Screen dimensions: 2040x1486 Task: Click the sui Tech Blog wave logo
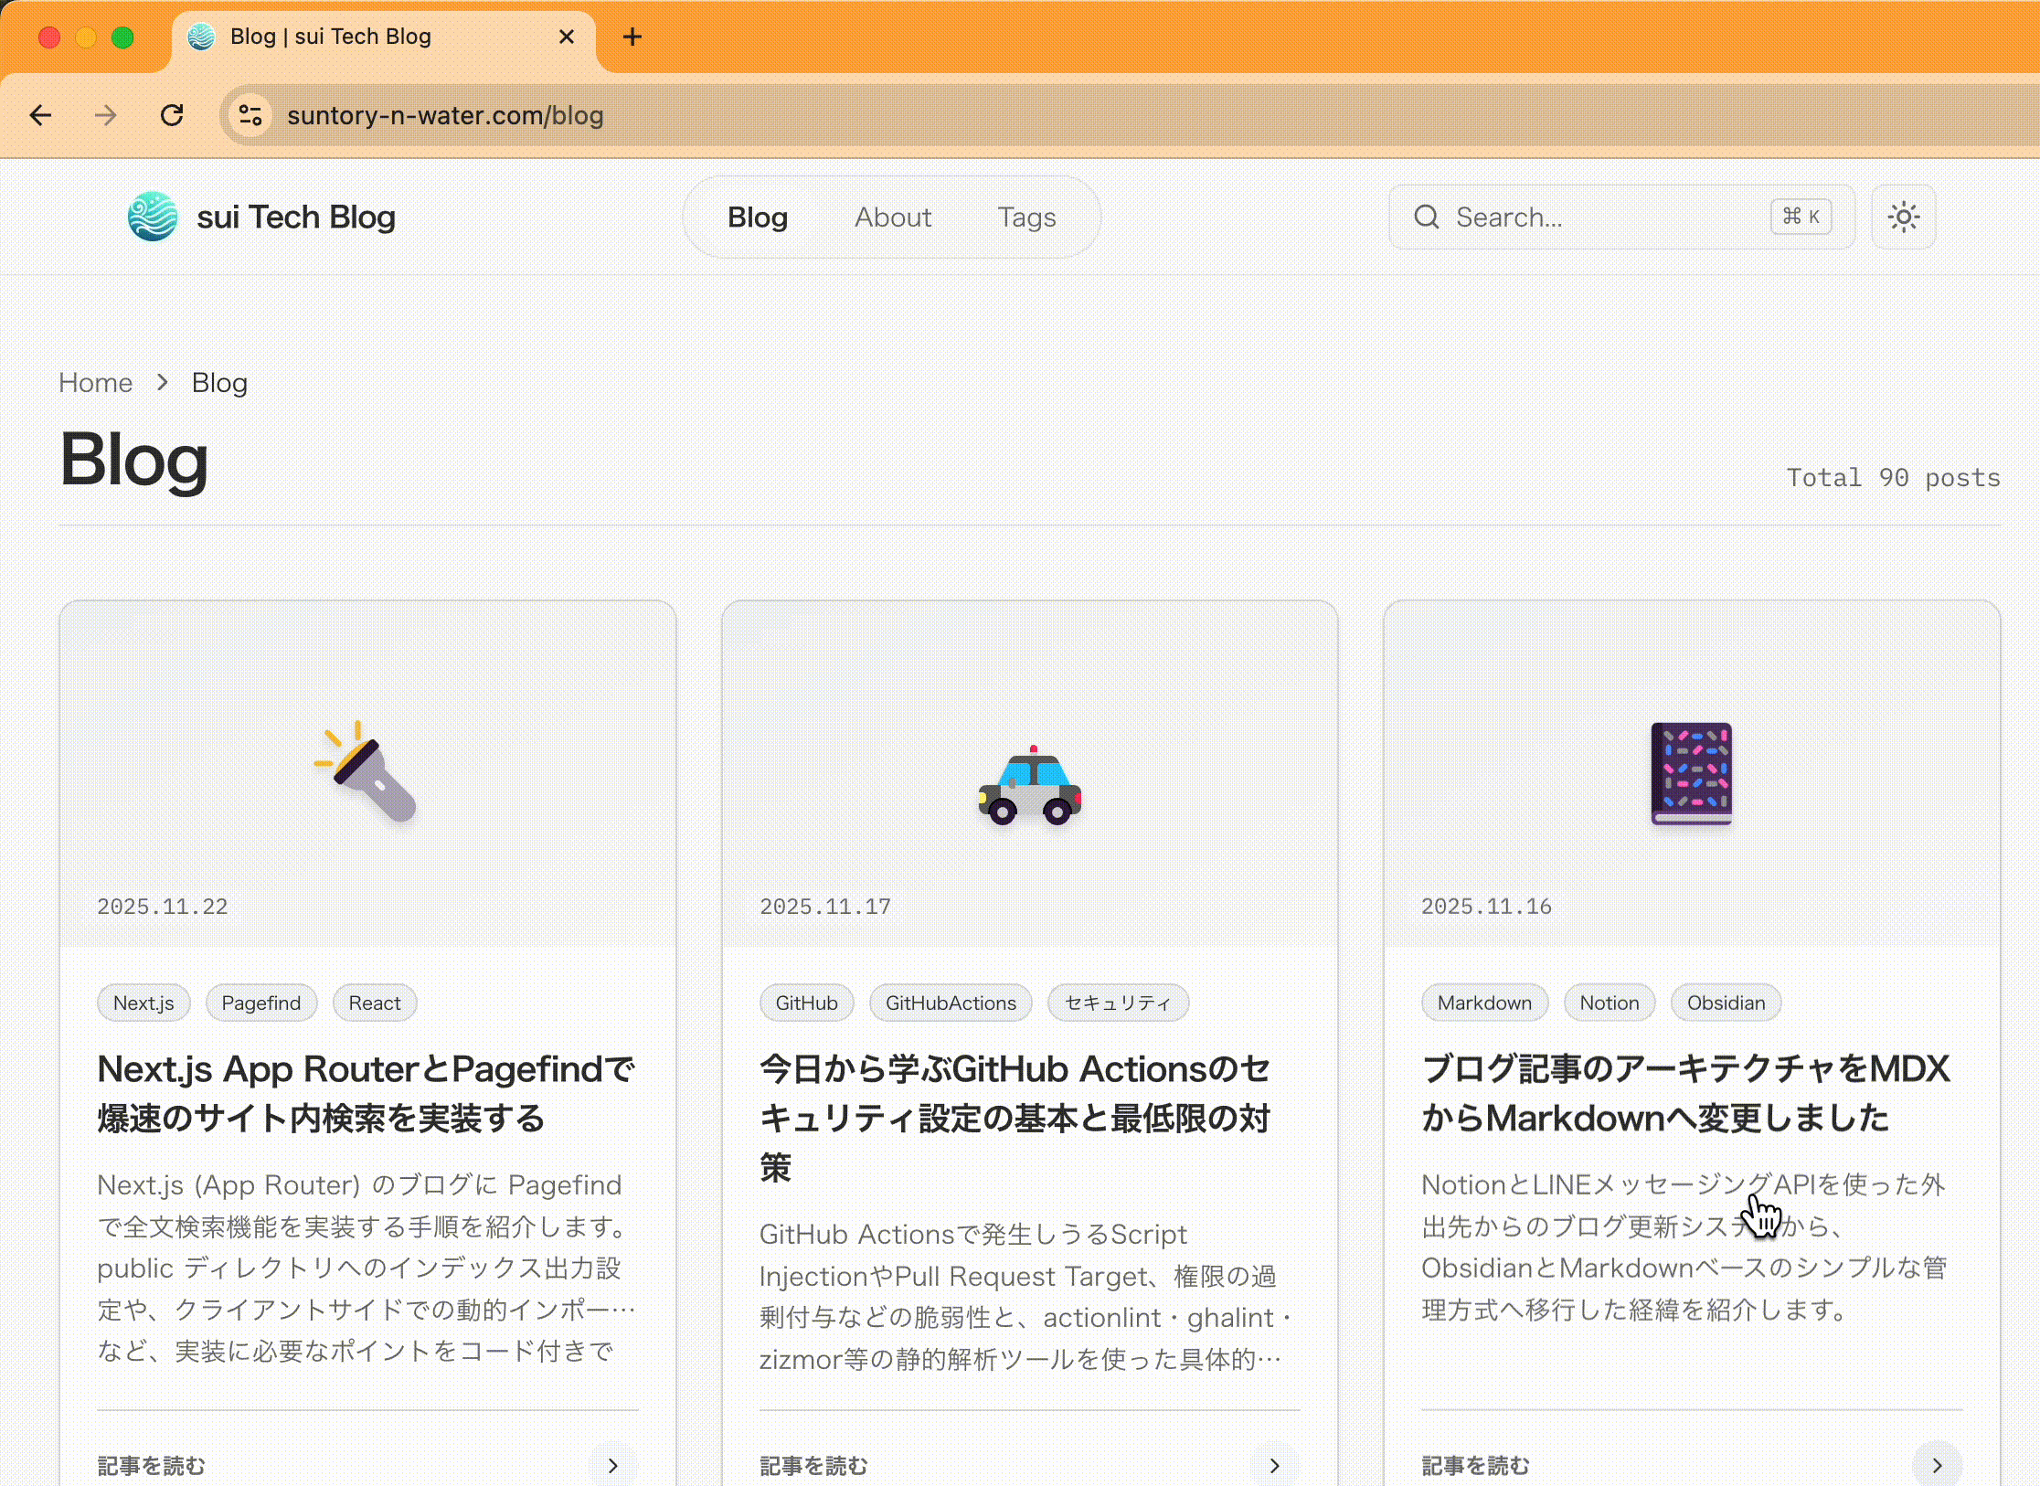(x=153, y=217)
